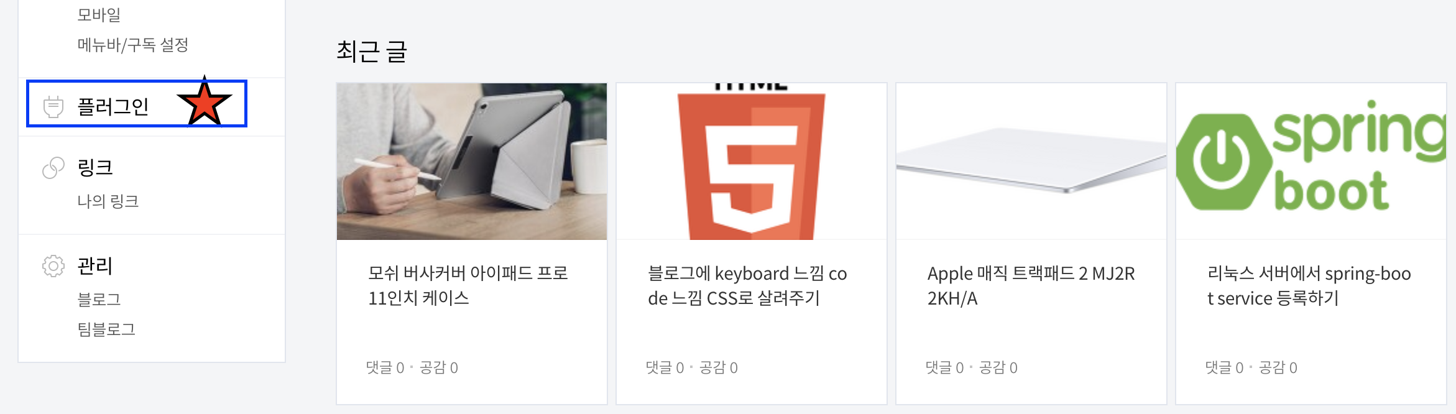Go to 나의 링크
1456x414 pixels.
(x=108, y=201)
